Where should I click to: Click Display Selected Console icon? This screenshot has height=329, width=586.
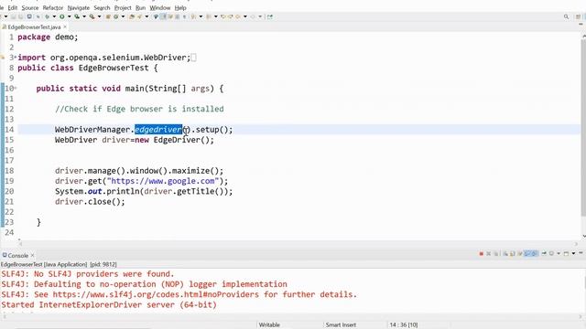point(551,254)
